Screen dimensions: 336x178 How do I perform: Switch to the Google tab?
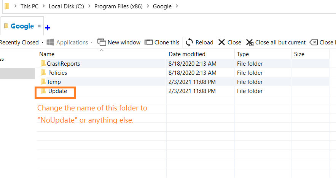[x=22, y=26]
